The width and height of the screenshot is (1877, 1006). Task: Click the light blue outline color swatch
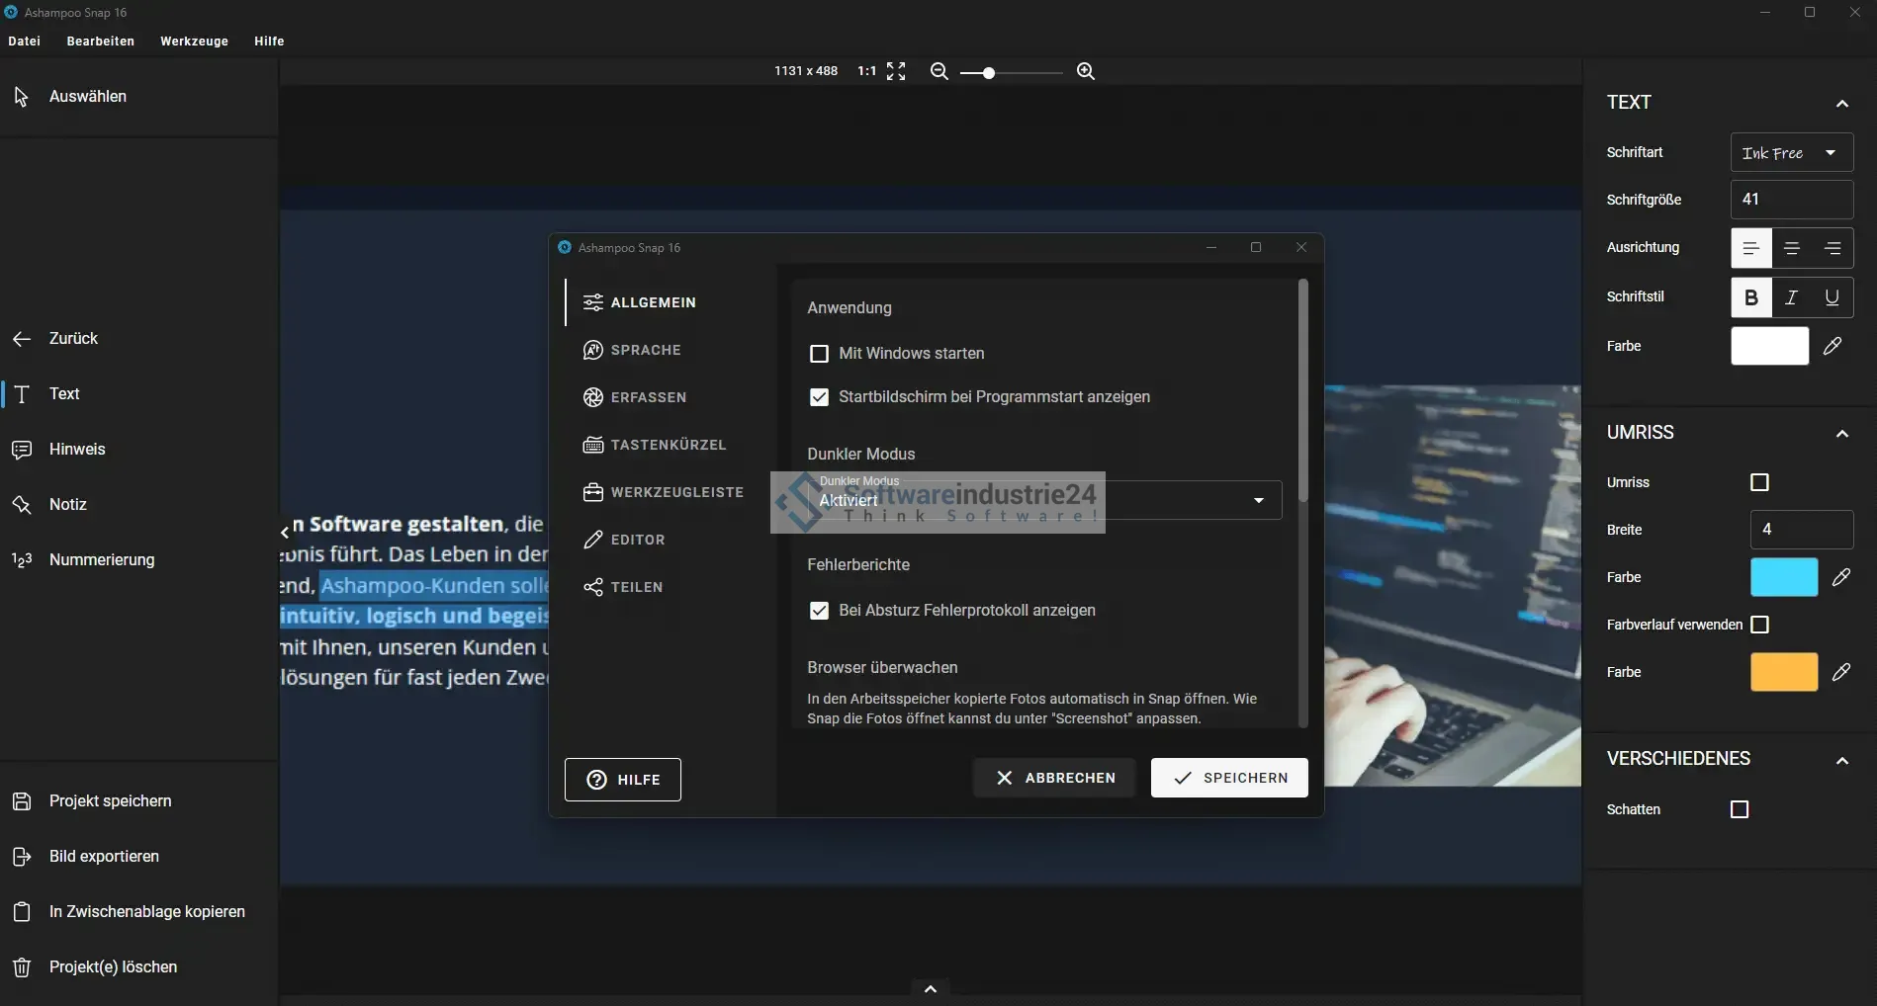click(x=1783, y=577)
